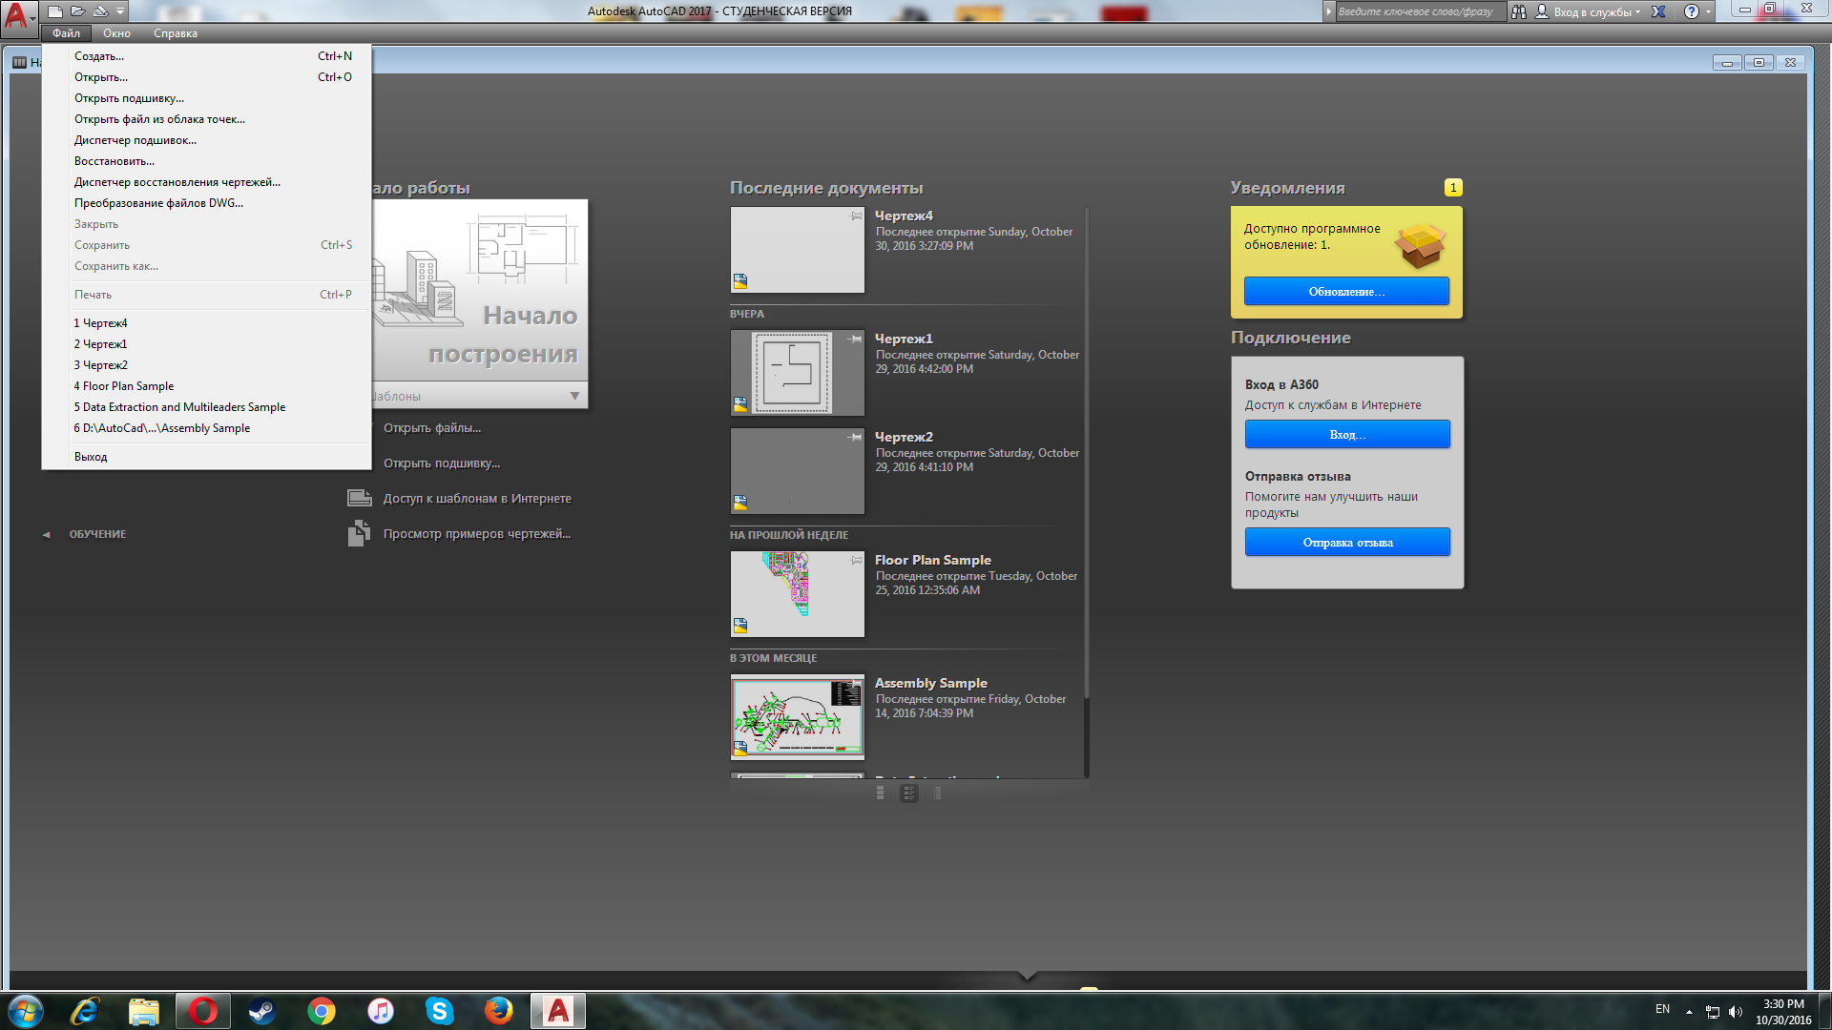Select Диспетчер подшивок... menu entry
The height and width of the screenshot is (1030, 1832).
point(206,140)
